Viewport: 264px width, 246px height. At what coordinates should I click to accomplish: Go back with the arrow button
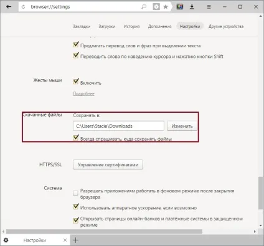9,7
